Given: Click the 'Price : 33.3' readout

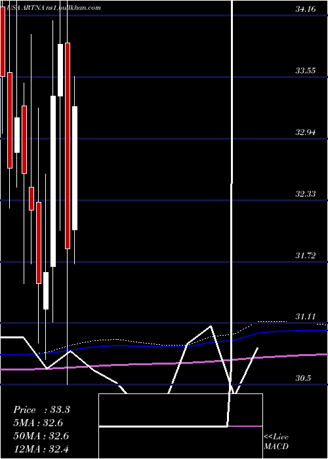Looking at the screenshot, I should click(x=41, y=410).
